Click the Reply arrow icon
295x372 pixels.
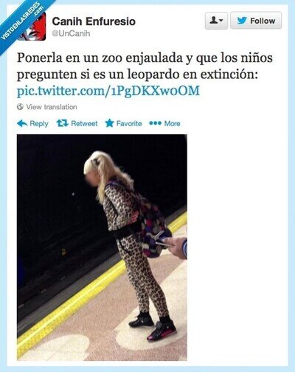22,123
